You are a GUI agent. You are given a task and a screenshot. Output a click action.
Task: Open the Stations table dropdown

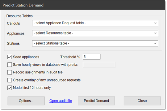coord(95,43)
